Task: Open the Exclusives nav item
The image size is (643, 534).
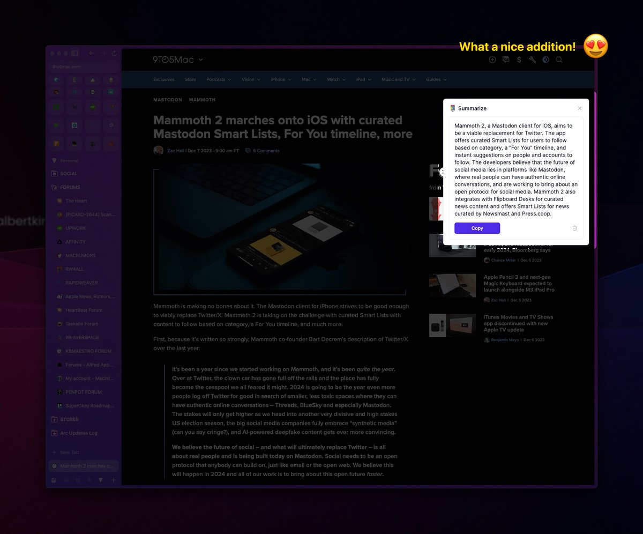Action: [x=164, y=79]
